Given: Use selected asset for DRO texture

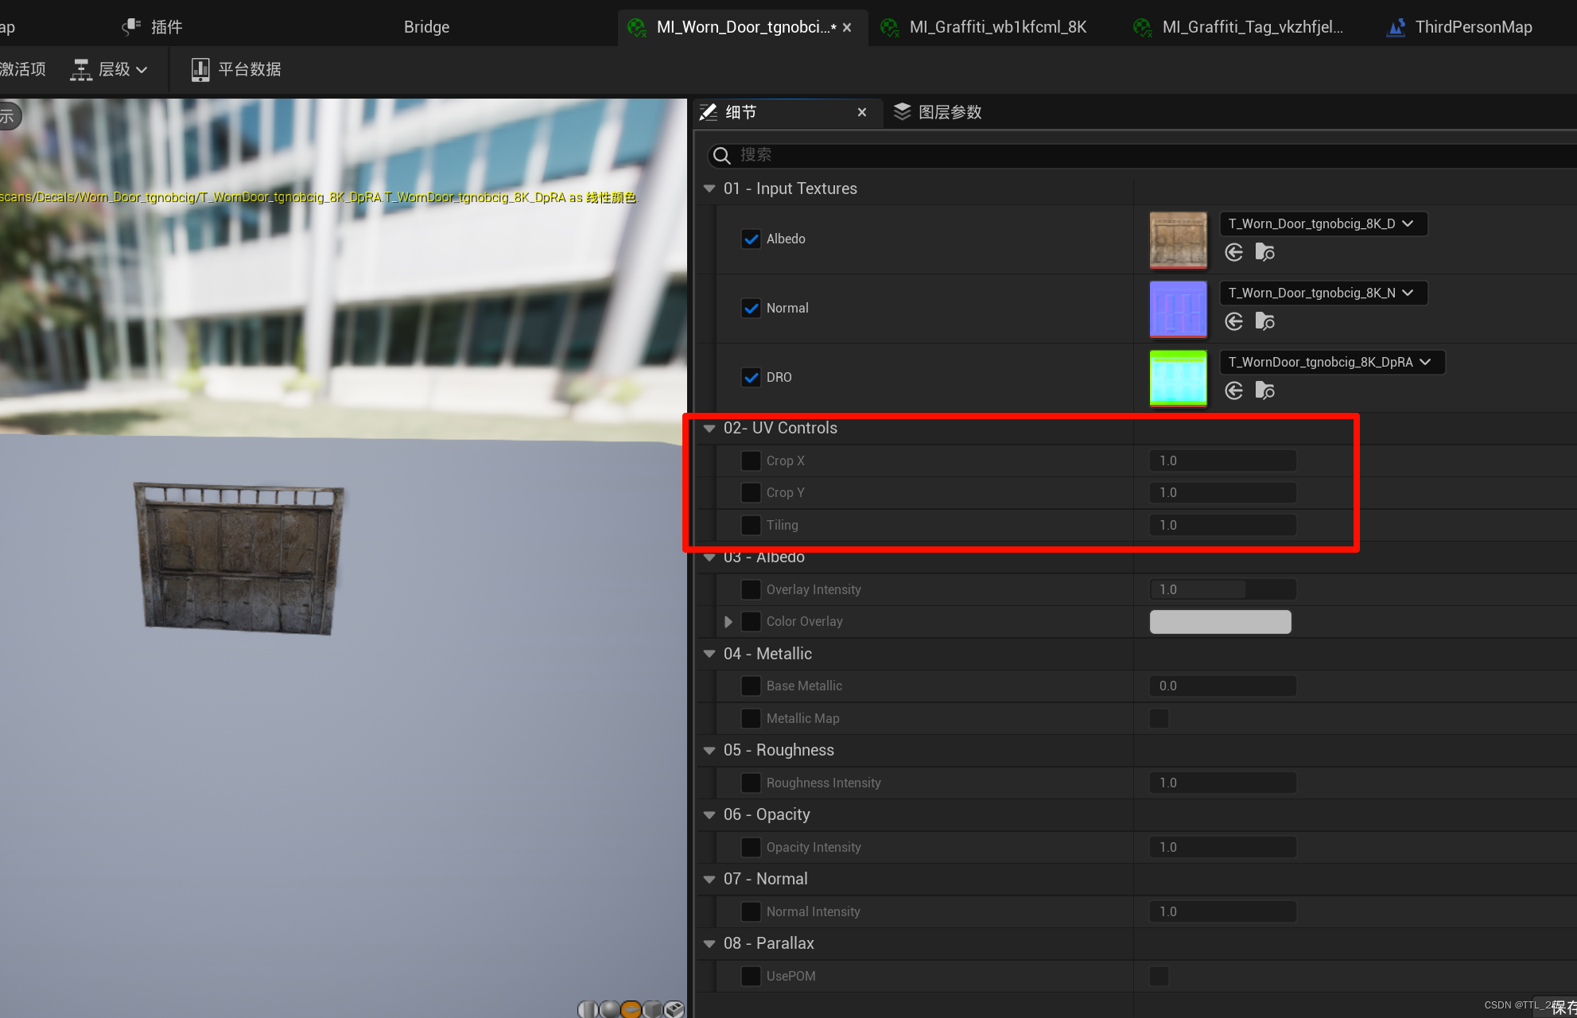Looking at the screenshot, I should pos(1234,391).
